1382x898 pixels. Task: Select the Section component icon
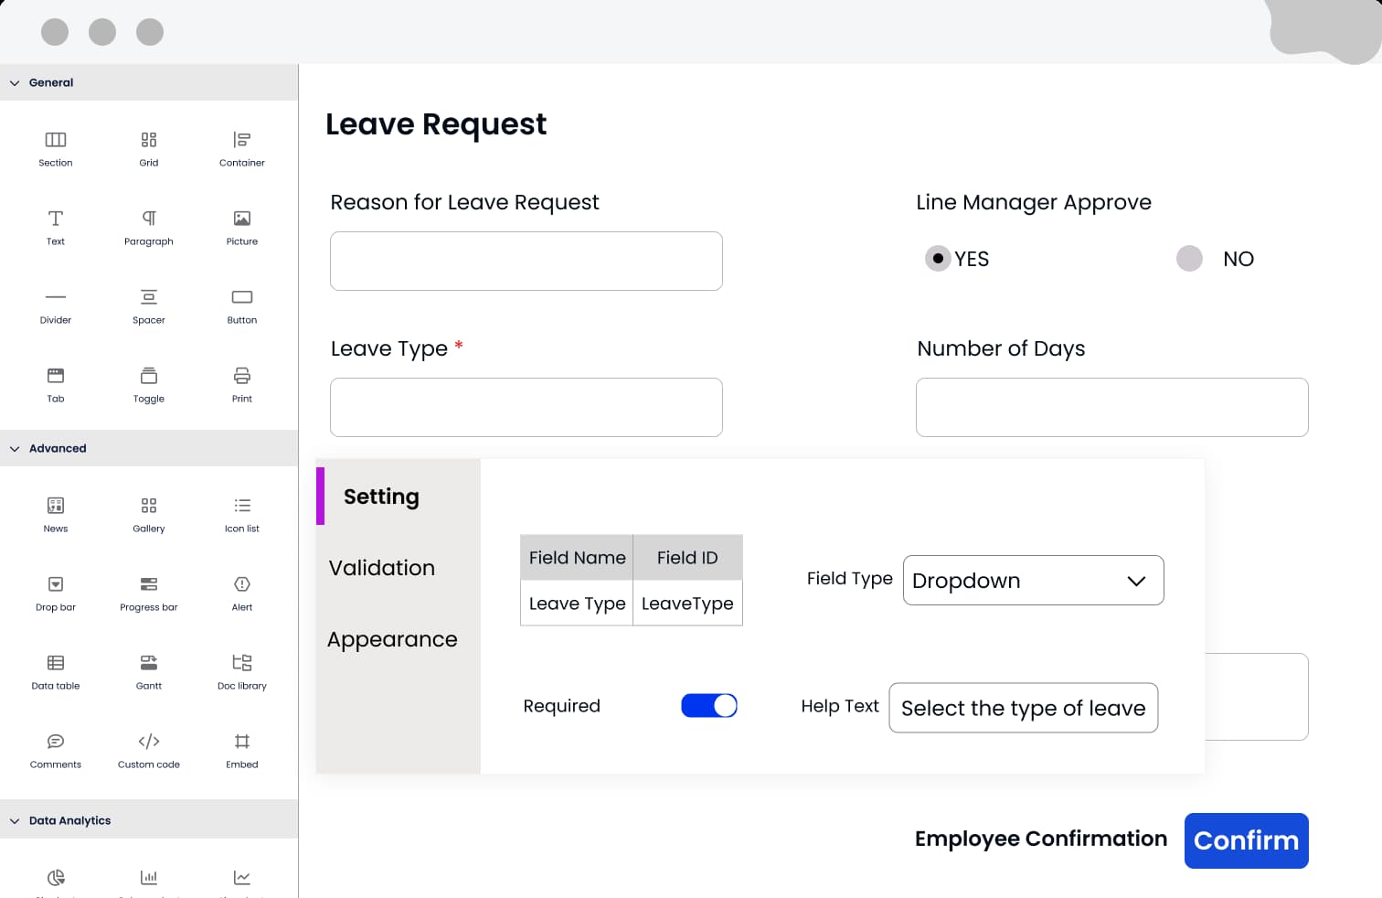(56, 140)
